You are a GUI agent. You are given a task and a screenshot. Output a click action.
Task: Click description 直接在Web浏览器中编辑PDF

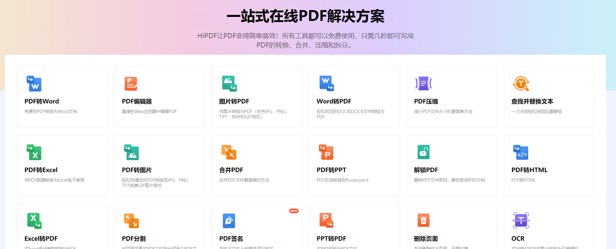[149, 111]
